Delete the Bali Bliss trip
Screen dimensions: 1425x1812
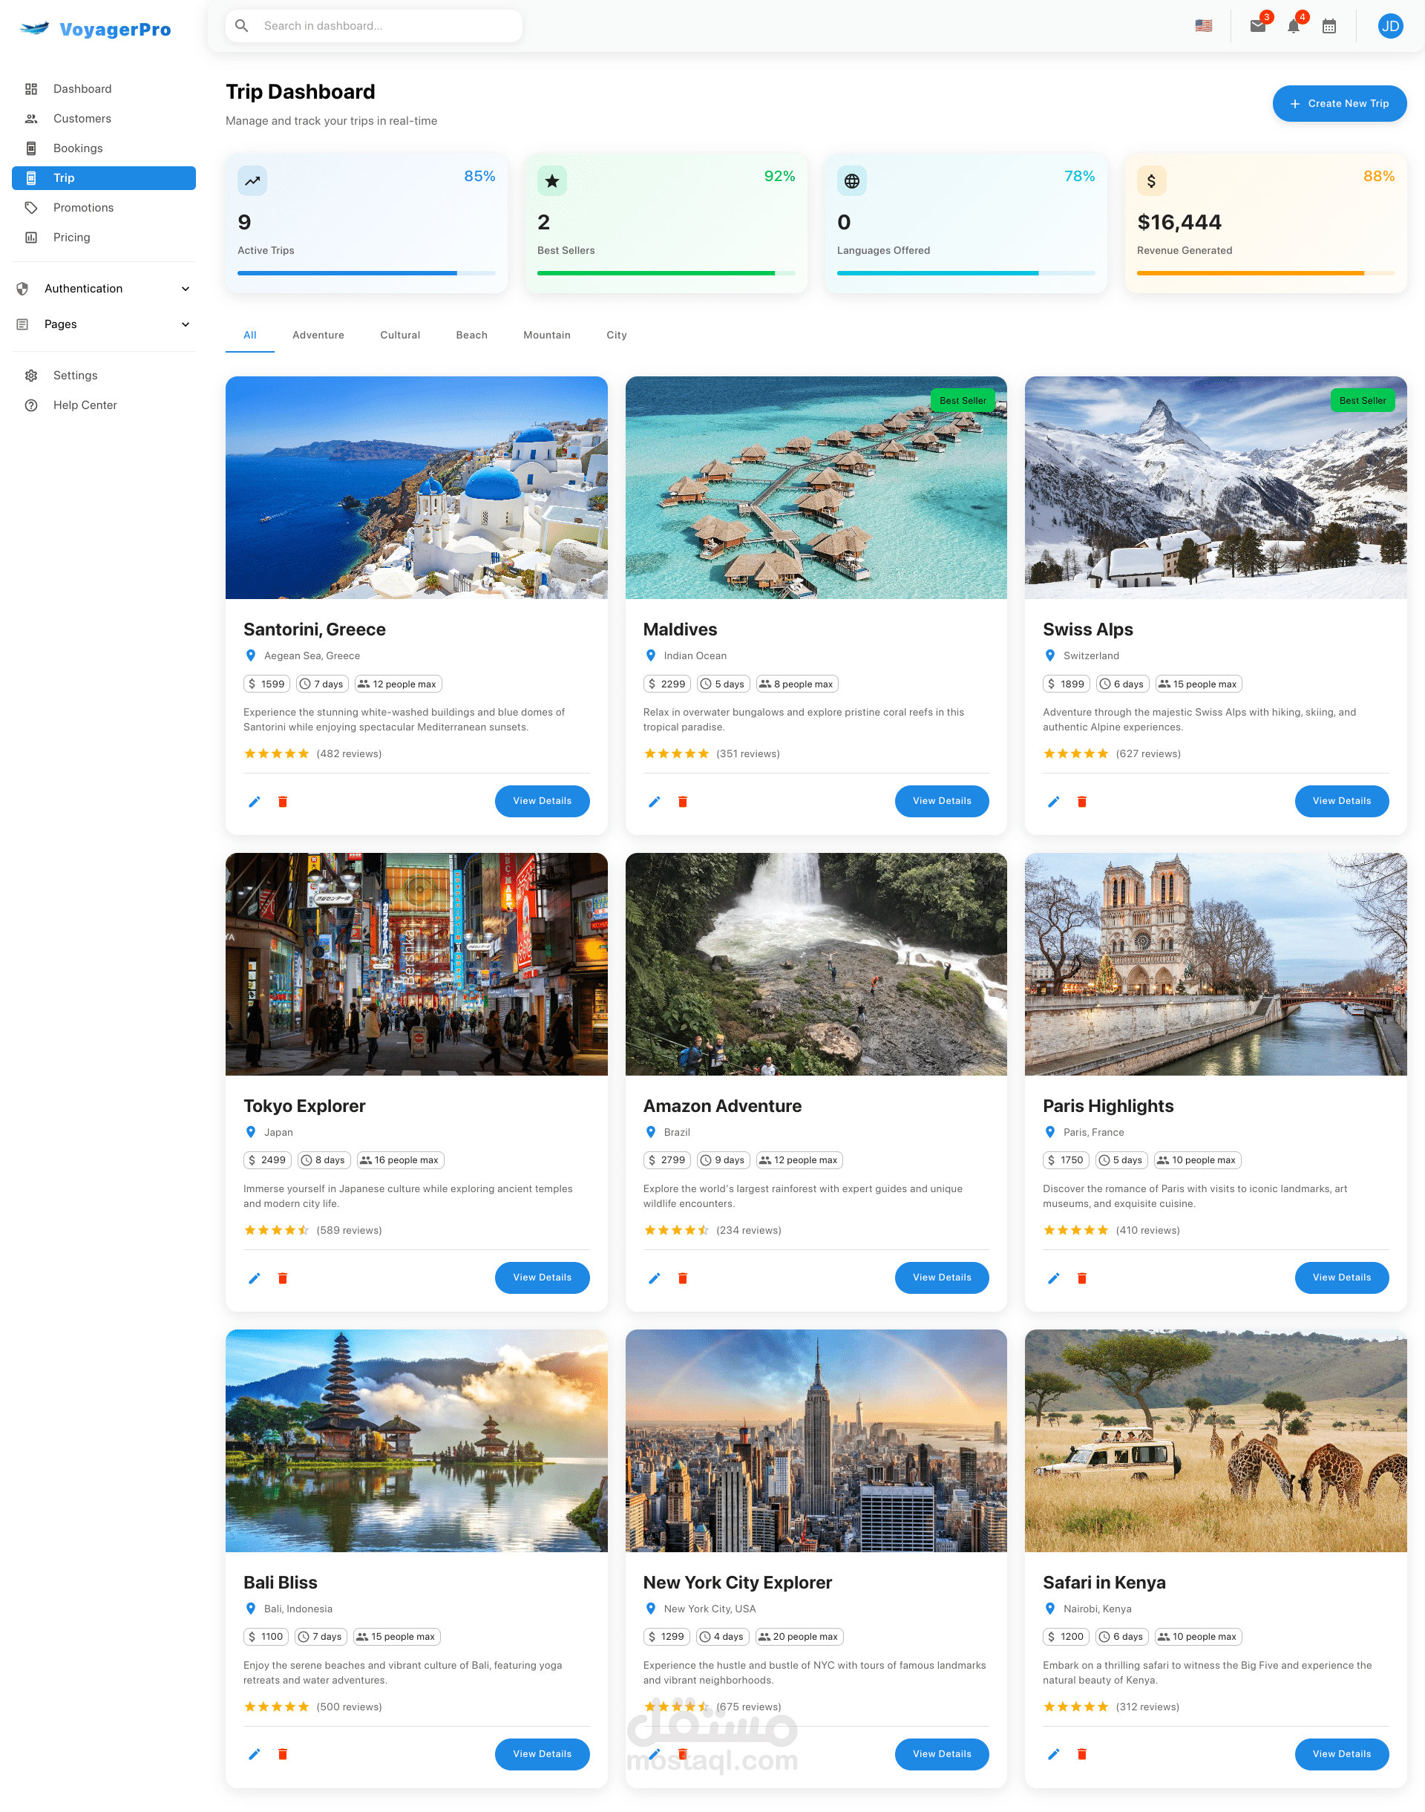click(283, 1754)
